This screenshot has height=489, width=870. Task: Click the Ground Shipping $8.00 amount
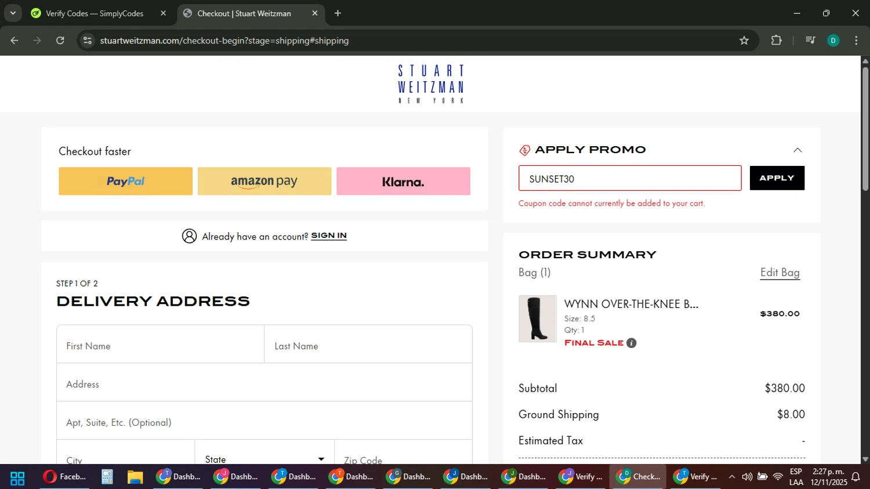click(791, 414)
